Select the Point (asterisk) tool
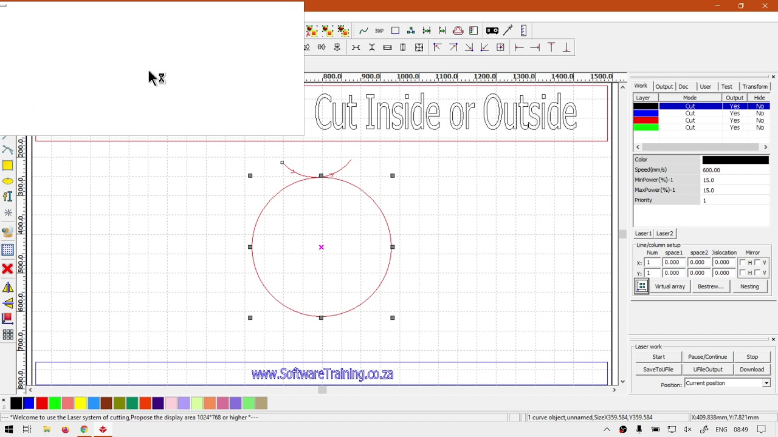Screen dimensions: 778x437 point(7,212)
